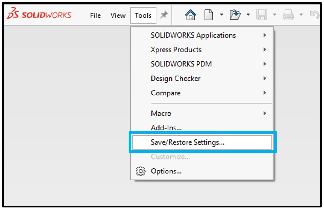Click the Open folder icon
324x209 pixels.
(x=235, y=15)
